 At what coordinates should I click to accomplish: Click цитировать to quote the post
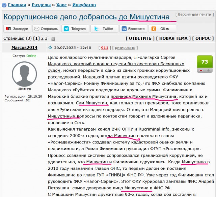tap(125, 47)
